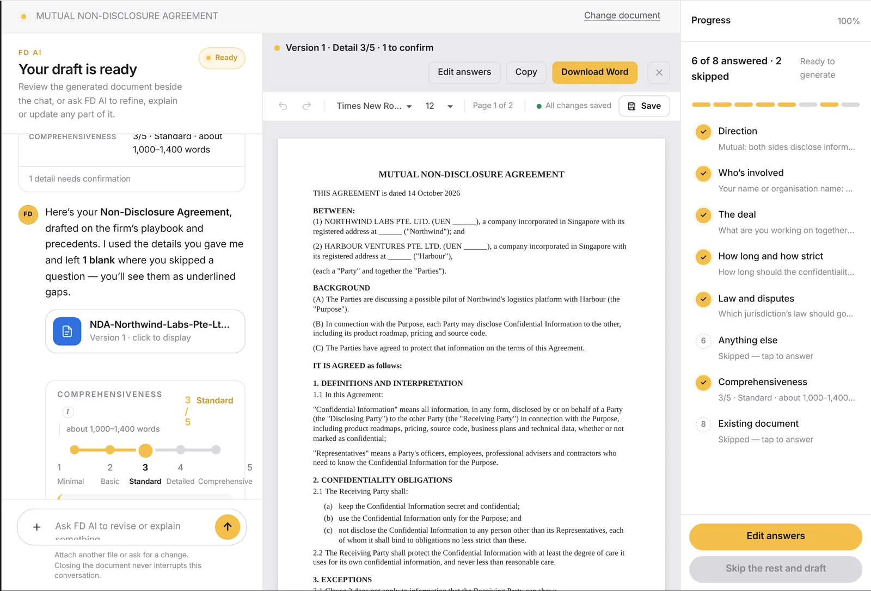Set comprehensiveness slider to 4 Detailed
Screen dimensions: 871x591
coord(181,450)
